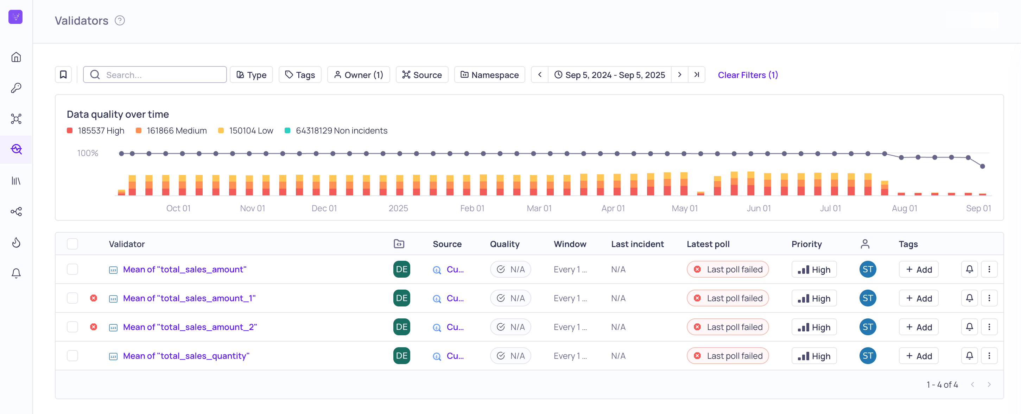Open more options for total_sales_amount_2 row

[x=989, y=327]
